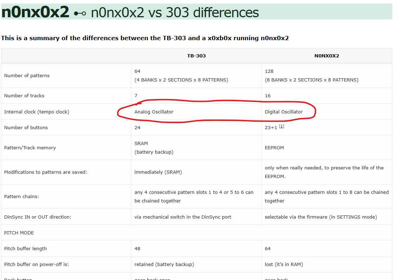
Task: Click '(8 BANKS x 2 SECTIONS x 8 PATTERNS)' cell text
Action: pyautogui.click(x=311, y=80)
